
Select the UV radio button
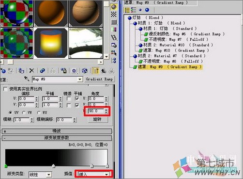click(x=11, y=113)
